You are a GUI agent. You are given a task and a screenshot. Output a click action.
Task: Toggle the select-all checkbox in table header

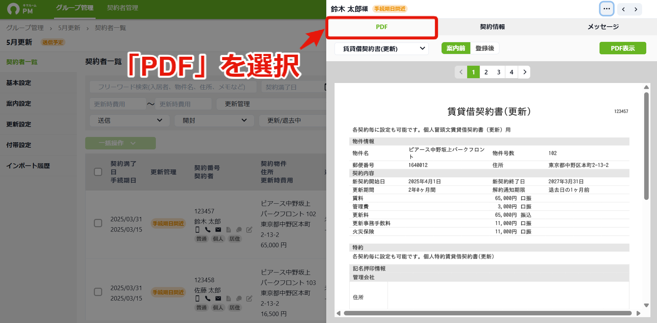click(x=98, y=172)
